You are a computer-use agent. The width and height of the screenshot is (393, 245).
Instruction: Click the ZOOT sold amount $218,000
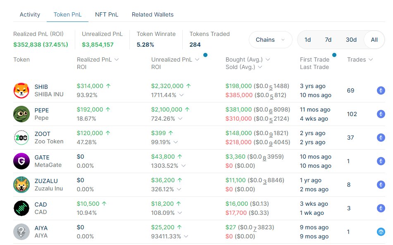pos(238,142)
